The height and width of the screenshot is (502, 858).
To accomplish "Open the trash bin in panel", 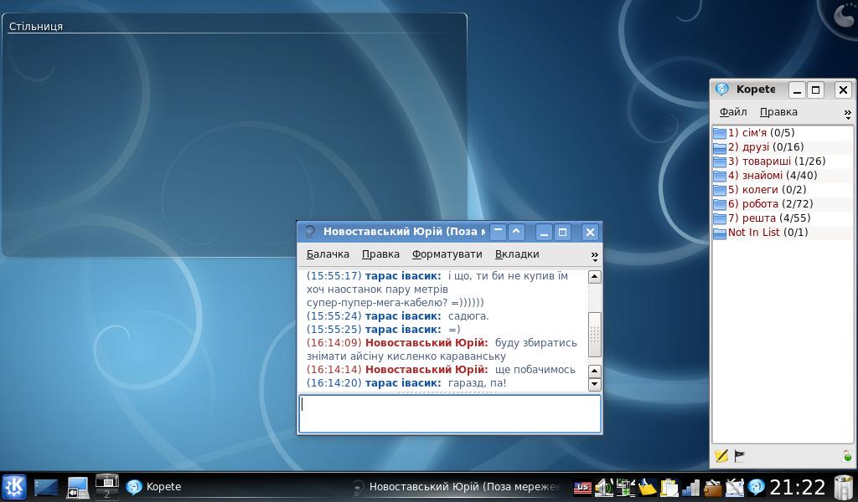I will point(843,487).
